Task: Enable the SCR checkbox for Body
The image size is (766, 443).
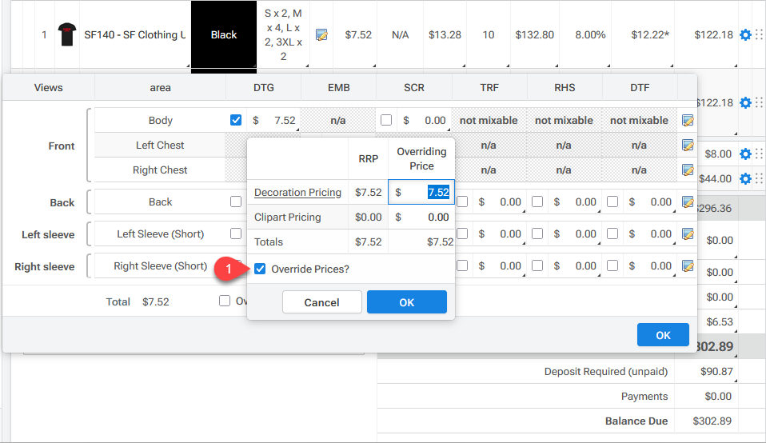Action: click(x=386, y=121)
